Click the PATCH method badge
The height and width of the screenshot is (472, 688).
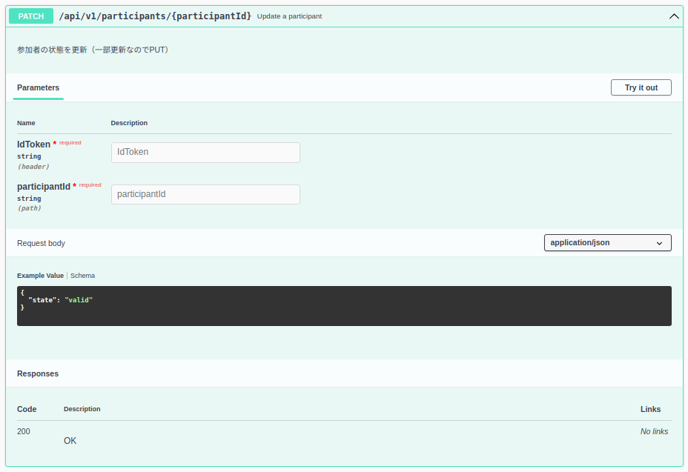click(x=30, y=16)
